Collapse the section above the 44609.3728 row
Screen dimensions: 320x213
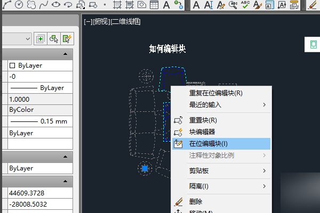[65, 181]
